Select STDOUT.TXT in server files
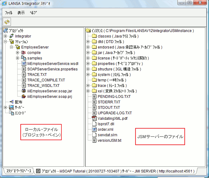The image size is (209, 178). click(x=109, y=107)
